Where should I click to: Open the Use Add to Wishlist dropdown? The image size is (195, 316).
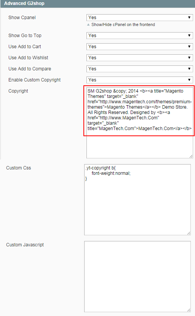pos(140,58)
